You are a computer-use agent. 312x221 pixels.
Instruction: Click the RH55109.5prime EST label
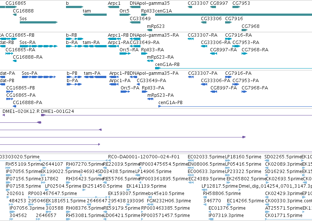24,164
